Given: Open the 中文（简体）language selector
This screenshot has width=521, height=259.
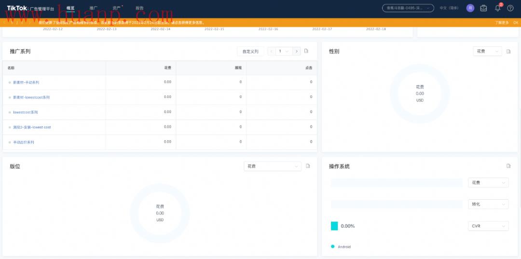Looking at the screenshot, I should pos(449,8).
